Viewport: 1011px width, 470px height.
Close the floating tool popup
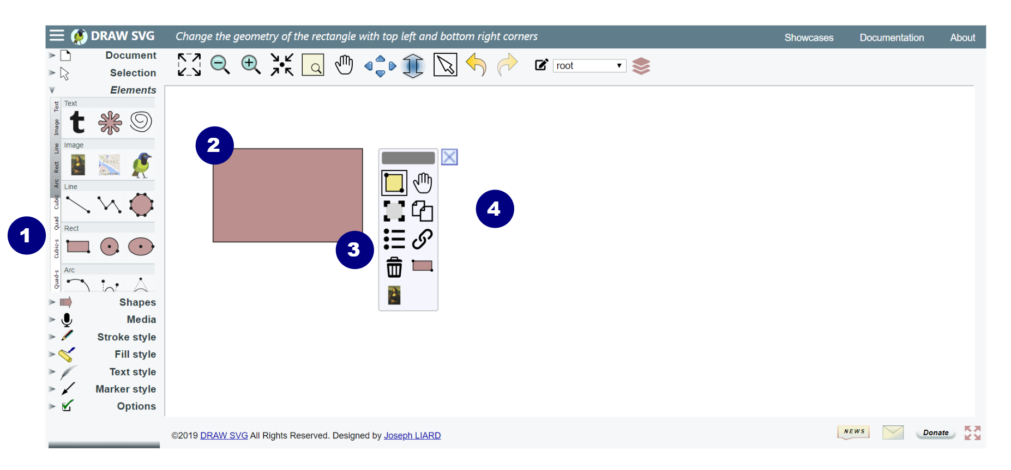pyautogui.click(x=449, y=157)
